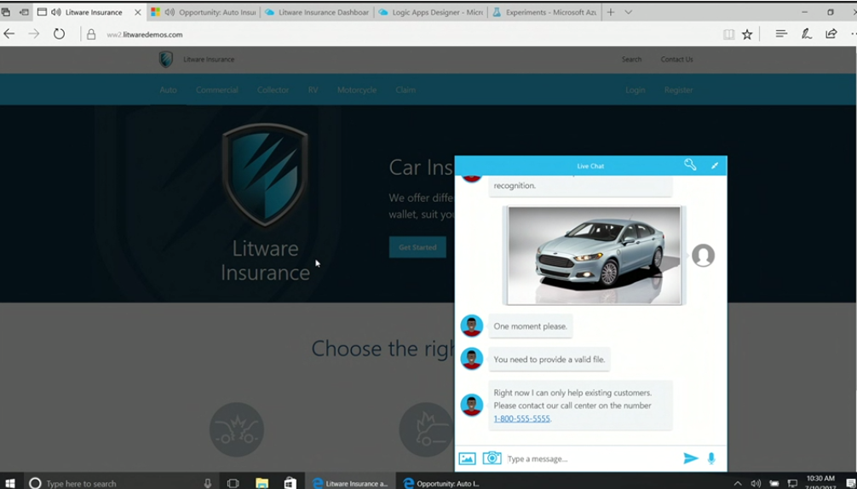Click the car fire icon below the heading
The width and height of the screenshot is (857, 489).
(426, 429)
